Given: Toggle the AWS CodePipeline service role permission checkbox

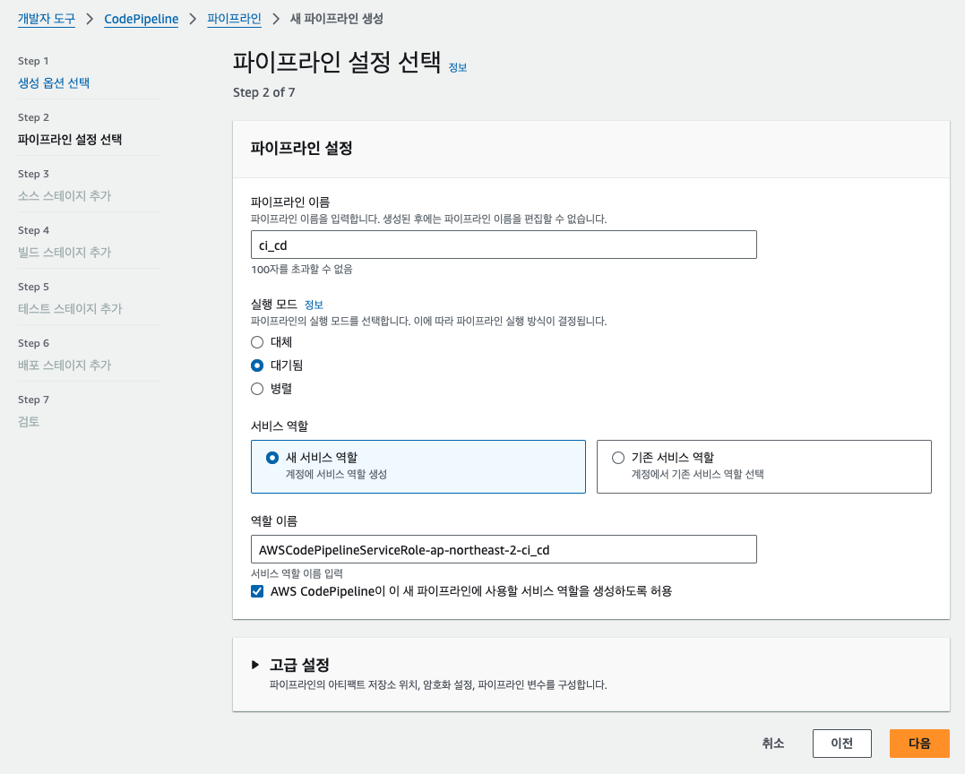Looking at the screenshot, I should point(257,591).
